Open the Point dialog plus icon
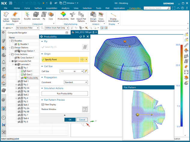The width and height of the screenshot is (190, 142). [82, 60]
